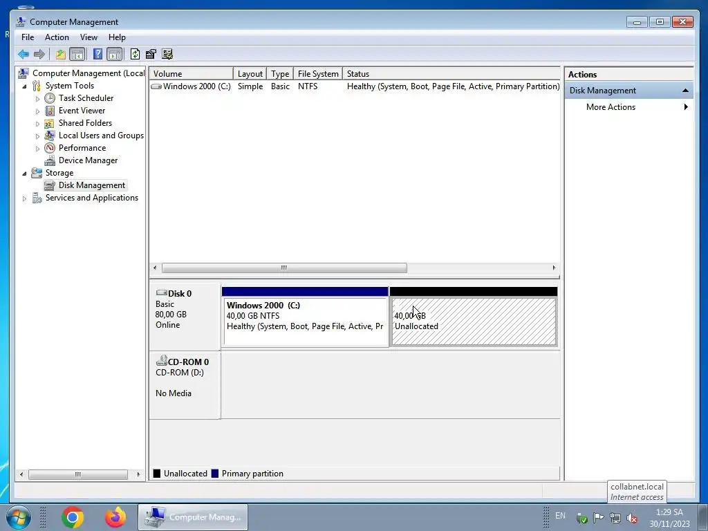Click the Safely Remove Hardware tray icon

pos(582,518)
